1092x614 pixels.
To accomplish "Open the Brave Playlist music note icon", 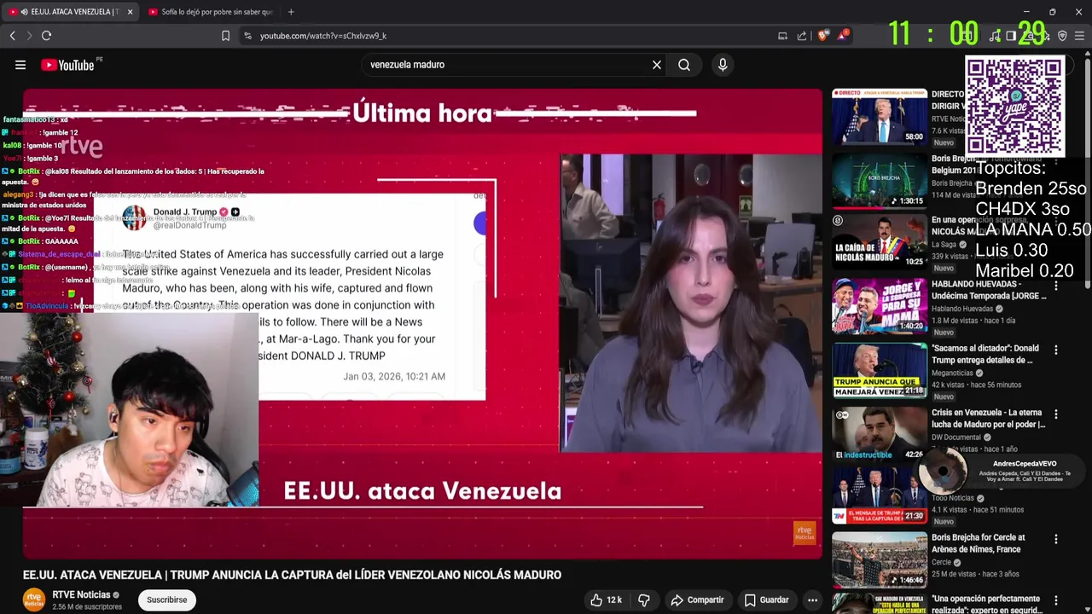I will pos(995,36).
